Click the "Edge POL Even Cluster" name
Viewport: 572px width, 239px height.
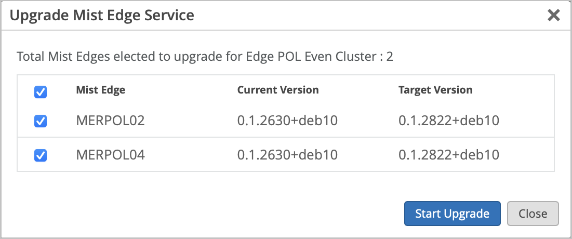[x=321, y=57]
